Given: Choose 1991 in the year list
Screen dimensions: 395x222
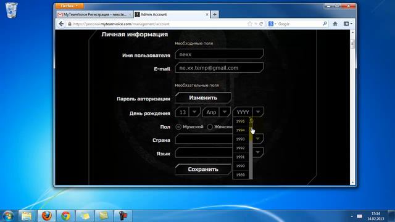Looking at the screenshot, I should [240, 157].
